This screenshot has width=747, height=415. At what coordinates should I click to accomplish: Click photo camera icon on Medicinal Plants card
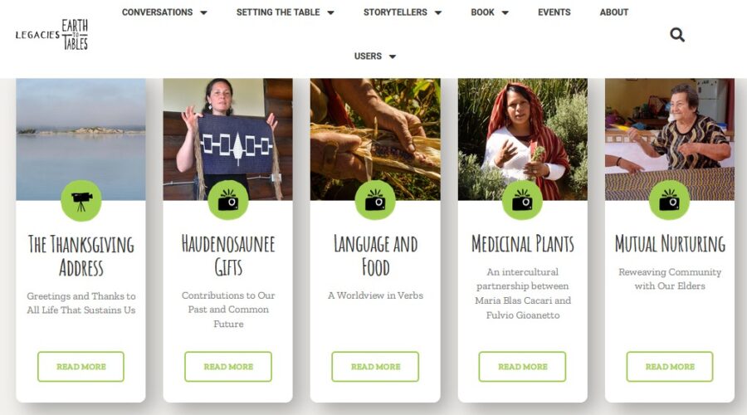523,201
